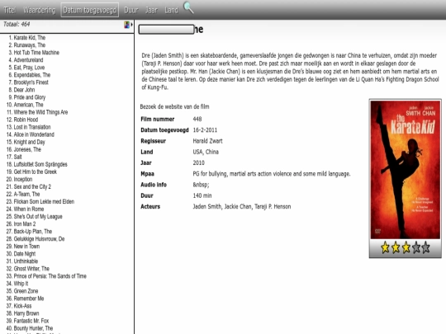The image size is (446, 334).
Task: Select Green Zone
Action: [x=26, y=291]
